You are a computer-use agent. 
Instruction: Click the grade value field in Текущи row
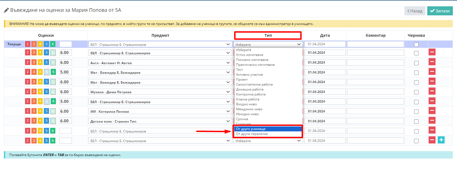tap(66, 44)
